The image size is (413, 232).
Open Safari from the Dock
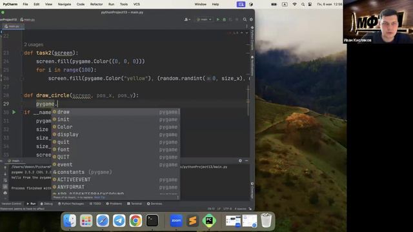pyautogui.click(x=103, y=220)
